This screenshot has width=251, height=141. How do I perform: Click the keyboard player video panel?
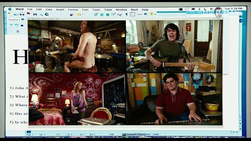click(x=174, y=99)
